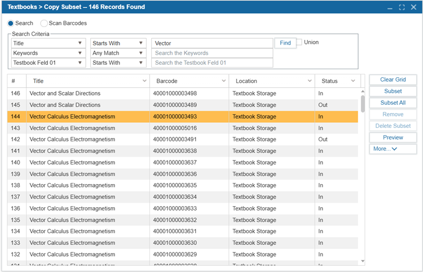
Task: Open the Testbook Feld 01 dropdown
Action: [49, 63]
